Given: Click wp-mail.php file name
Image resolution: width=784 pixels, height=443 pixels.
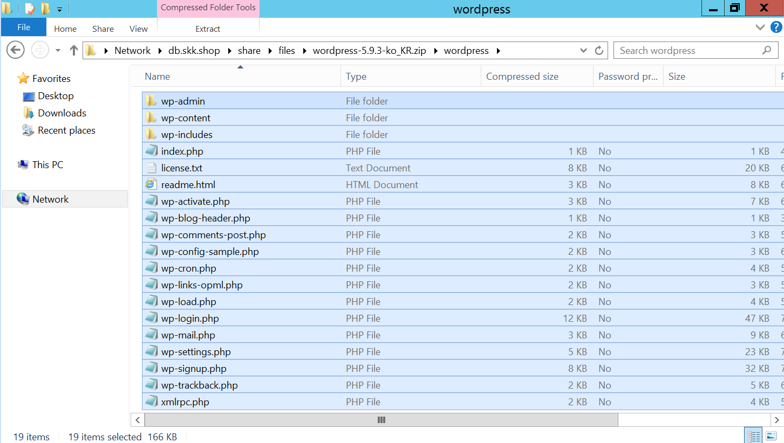Looking at the screenshot, I should 188,335.
